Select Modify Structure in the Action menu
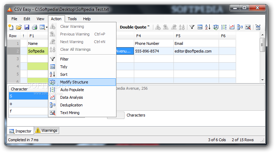This screenshot has width=275, height=153. tap(82, 82)
